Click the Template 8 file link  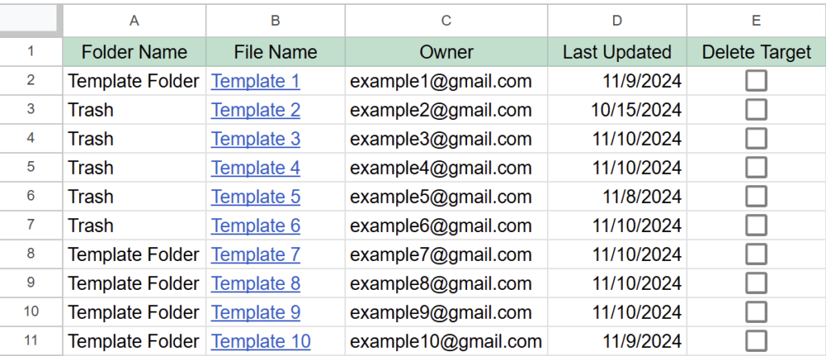click(256, 284)
